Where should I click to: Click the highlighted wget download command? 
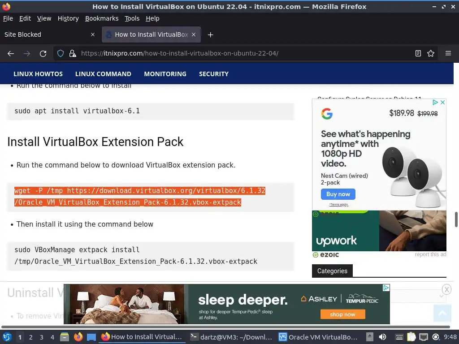(140, 197)
